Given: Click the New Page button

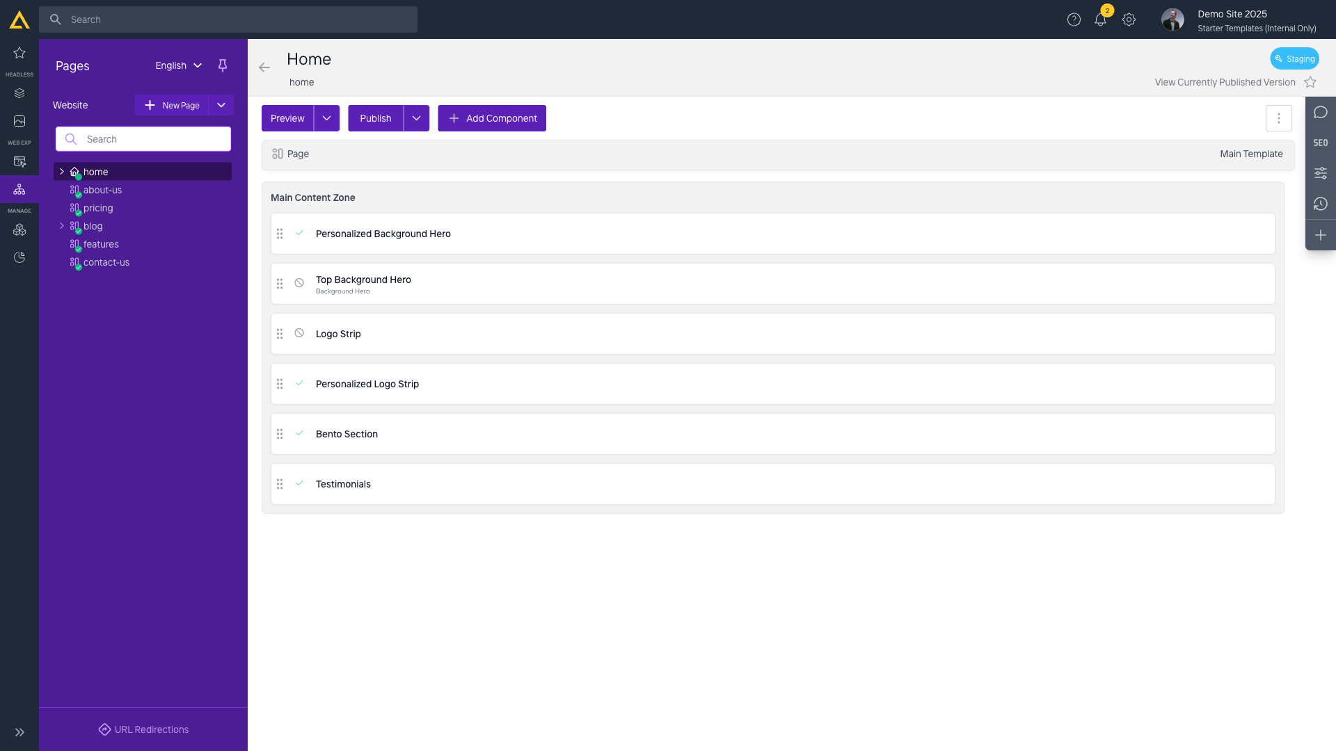Looking at the screenshot, I should coord(171,105).
